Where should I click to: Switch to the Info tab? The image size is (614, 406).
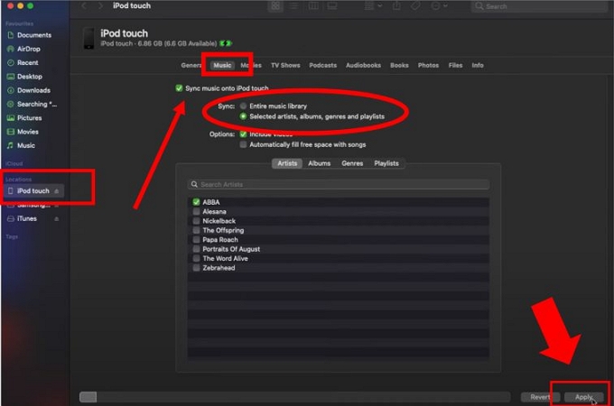pyautogui.click(x=478, y=65)
